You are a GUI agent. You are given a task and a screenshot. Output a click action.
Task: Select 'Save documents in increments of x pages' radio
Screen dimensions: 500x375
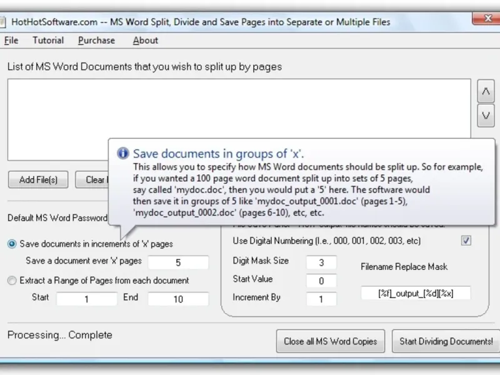(12, 244)
